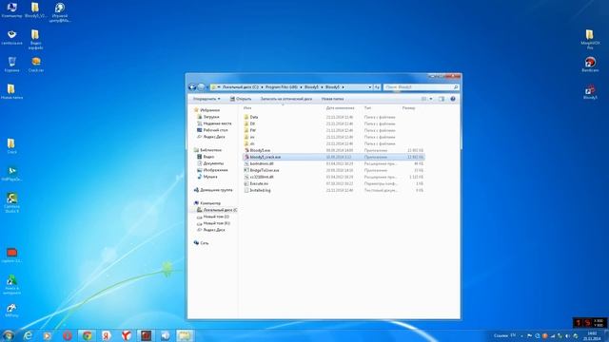Viewport: 609px width, 342px height.
Task: Select Компьютер in the navigation pane
Action: [210, 203]
